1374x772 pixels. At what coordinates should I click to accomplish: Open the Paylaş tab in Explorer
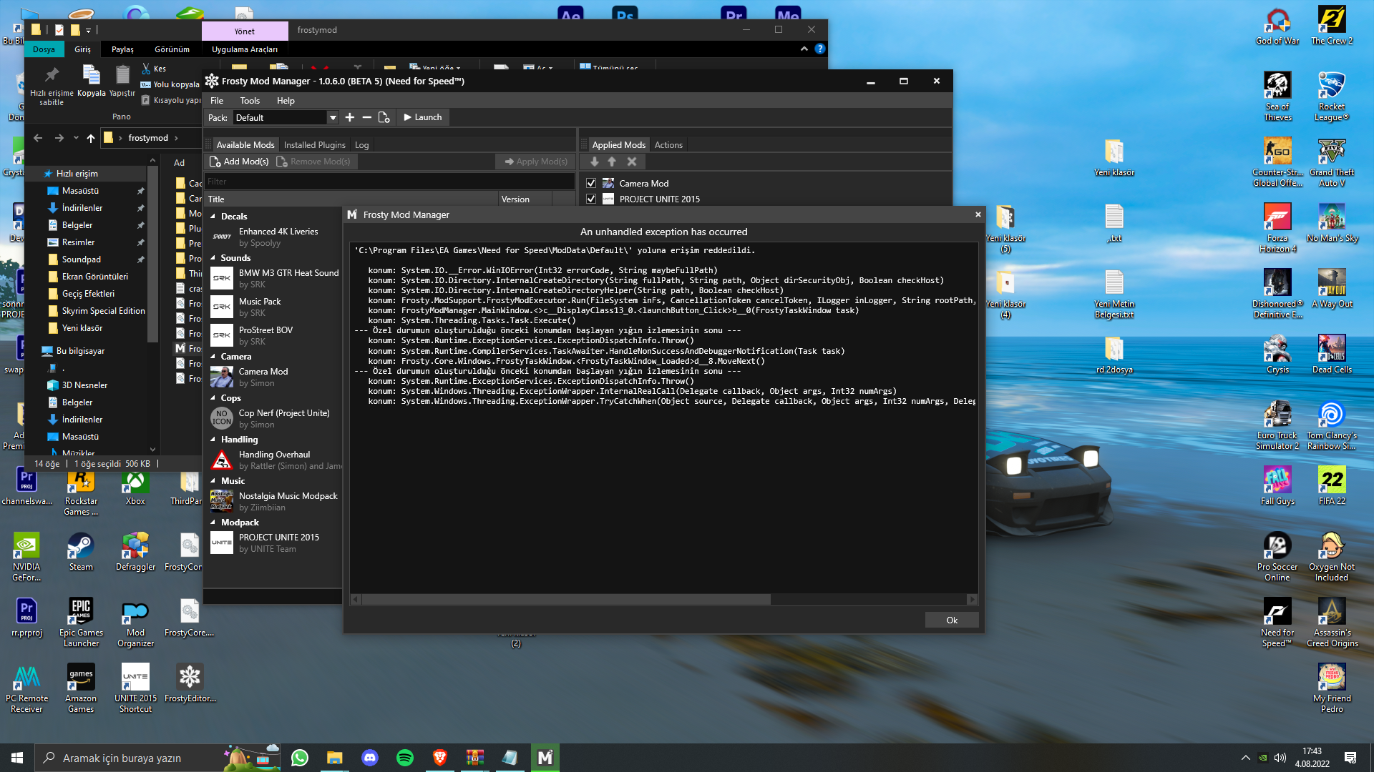[122, 49]
